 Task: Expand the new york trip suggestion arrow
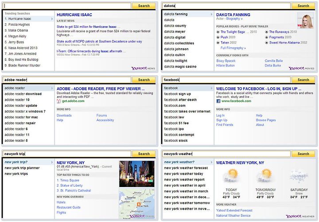coord(52,162)
